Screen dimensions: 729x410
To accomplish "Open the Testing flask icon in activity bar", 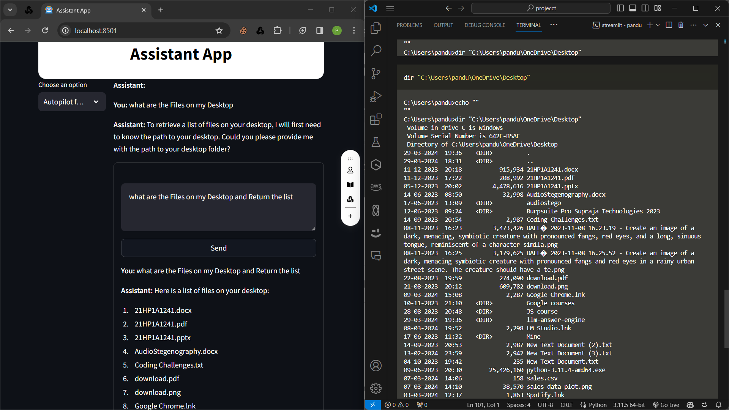I will tap(376, 142).
